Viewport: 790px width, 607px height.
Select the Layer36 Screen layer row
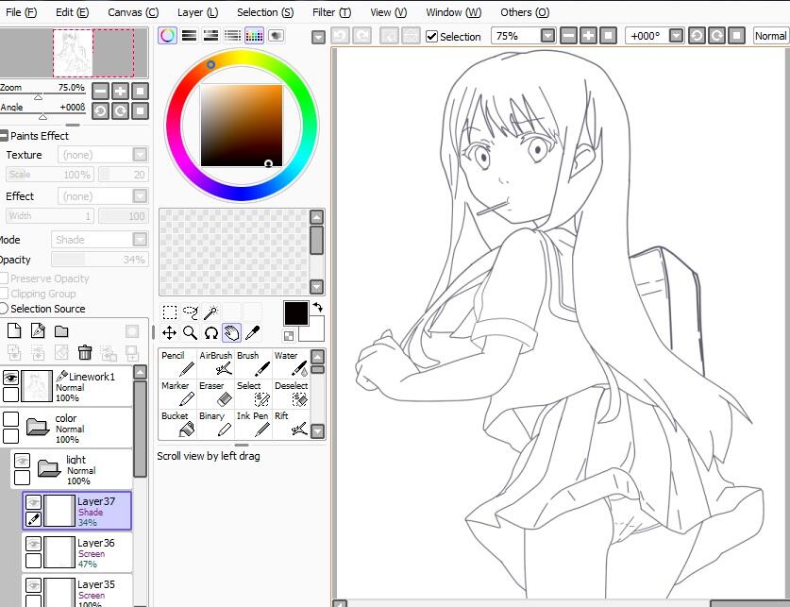coord(77,552)
